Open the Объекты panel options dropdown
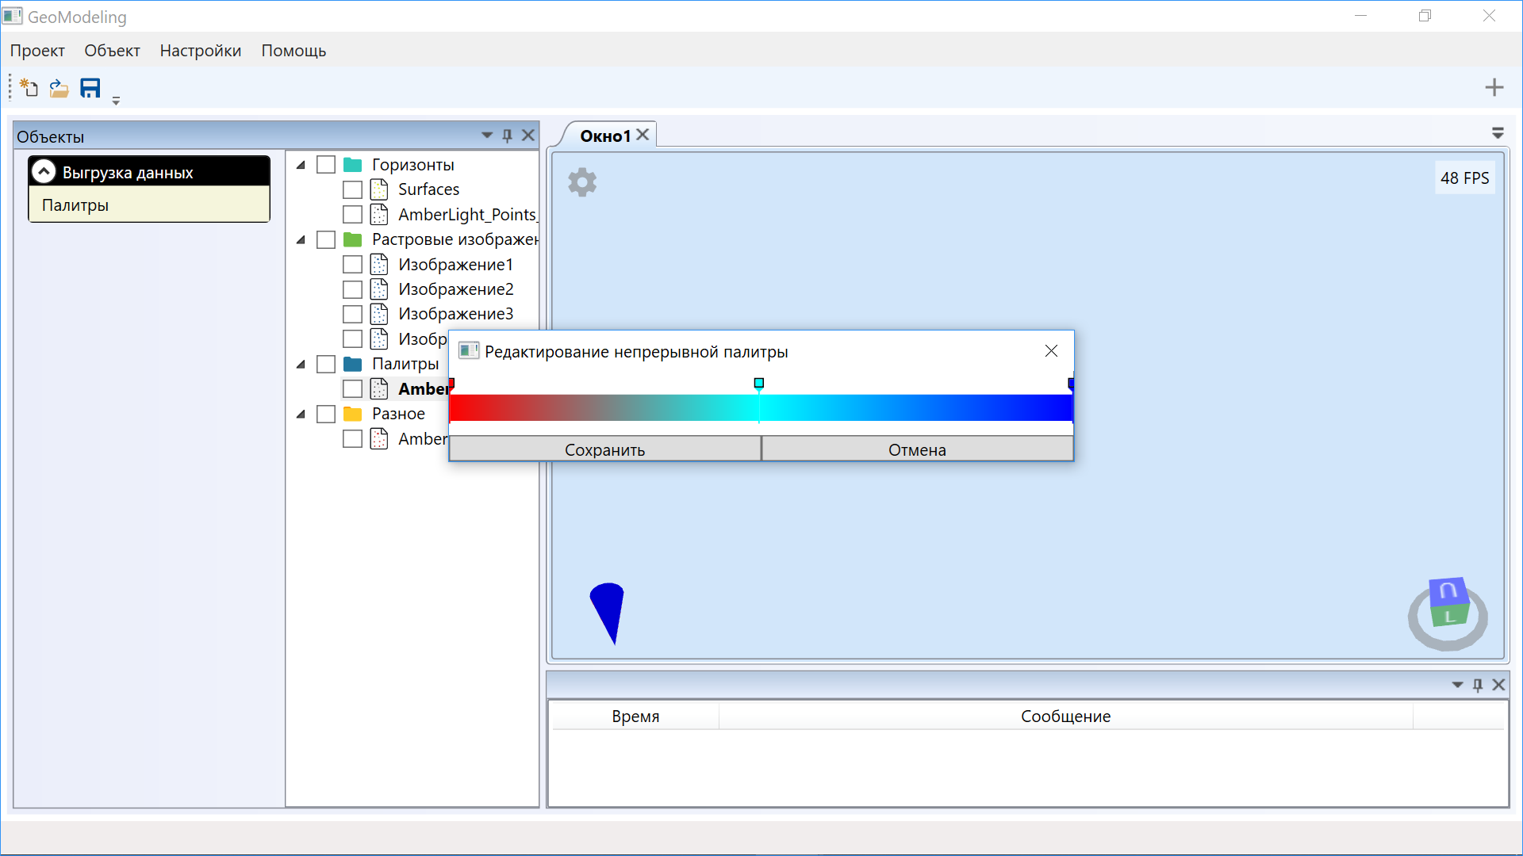1523x856 pixels. click(487, 136)
